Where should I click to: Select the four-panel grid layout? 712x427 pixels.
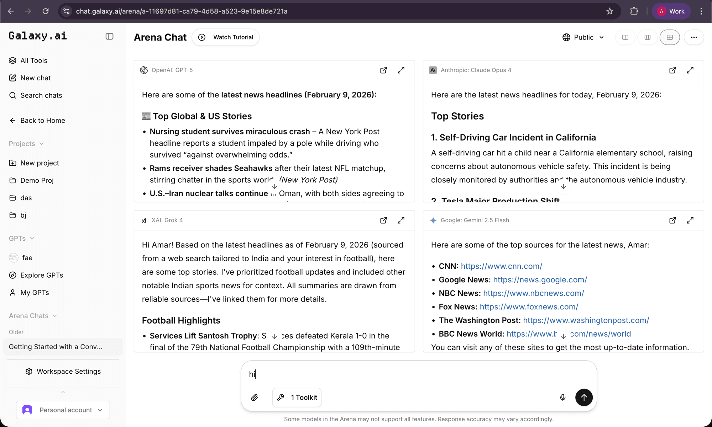click(670, 37)
